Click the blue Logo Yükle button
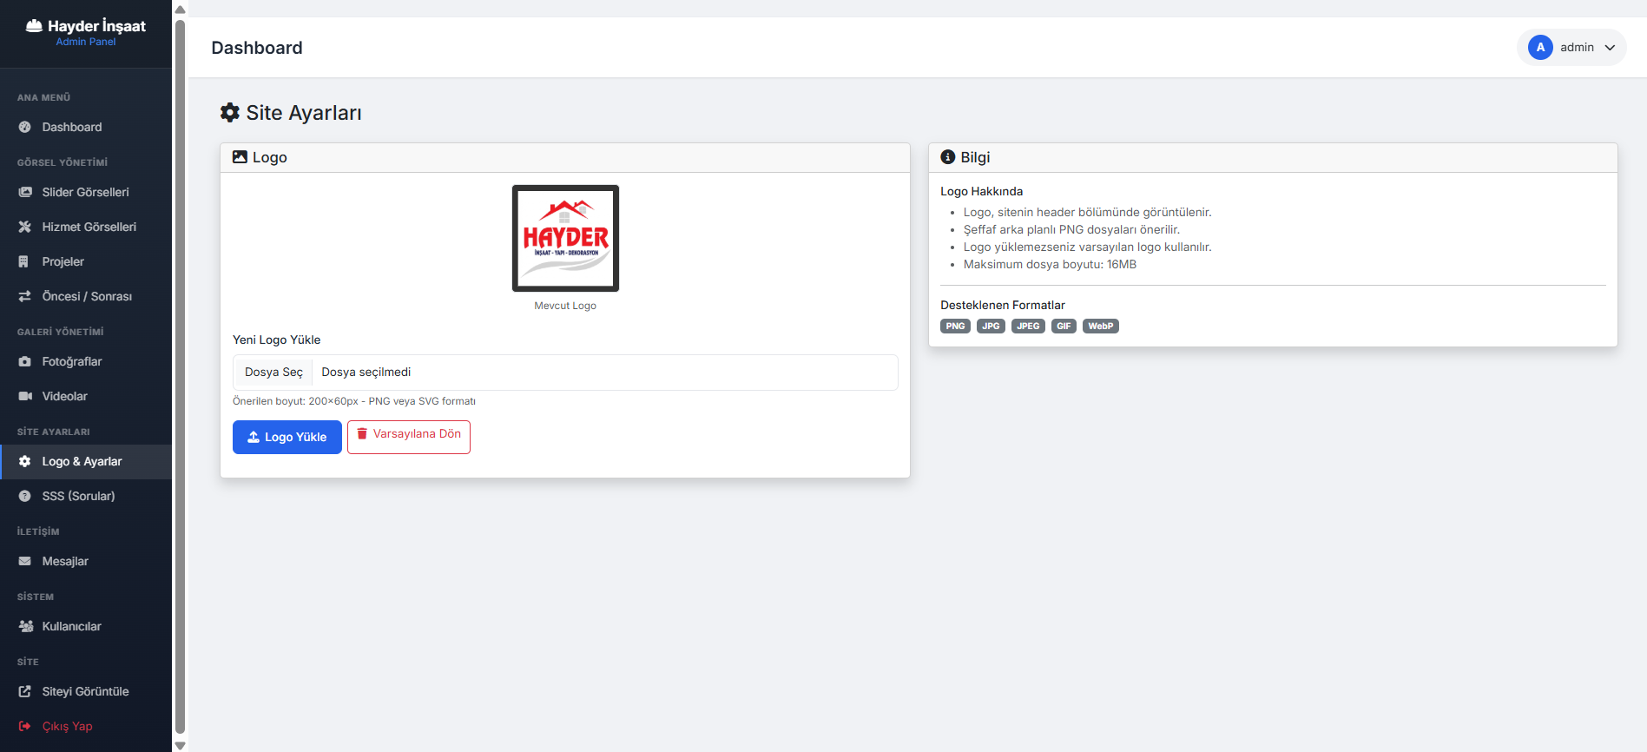The height and width of the screenshot is (752, 1647). coord(287,437)
